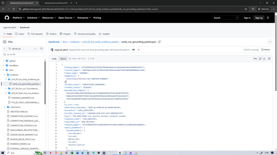This screenshot has width=277, height=155.
Task: Expand the .github folder
Action: point(3,61)
